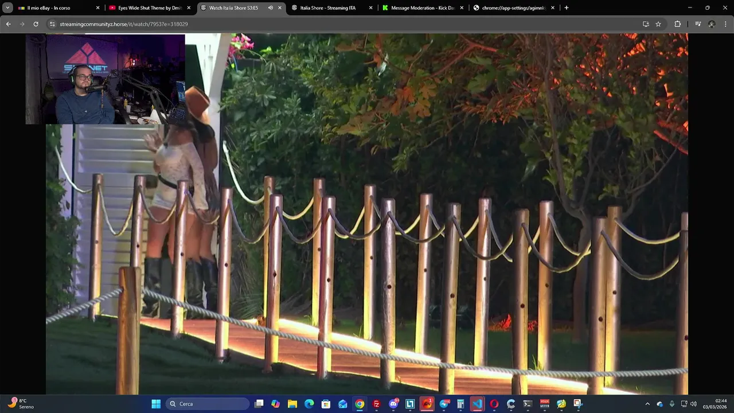Close the Watch Italia Shore tab
The image size is (734, 413).
click(280, 8)
